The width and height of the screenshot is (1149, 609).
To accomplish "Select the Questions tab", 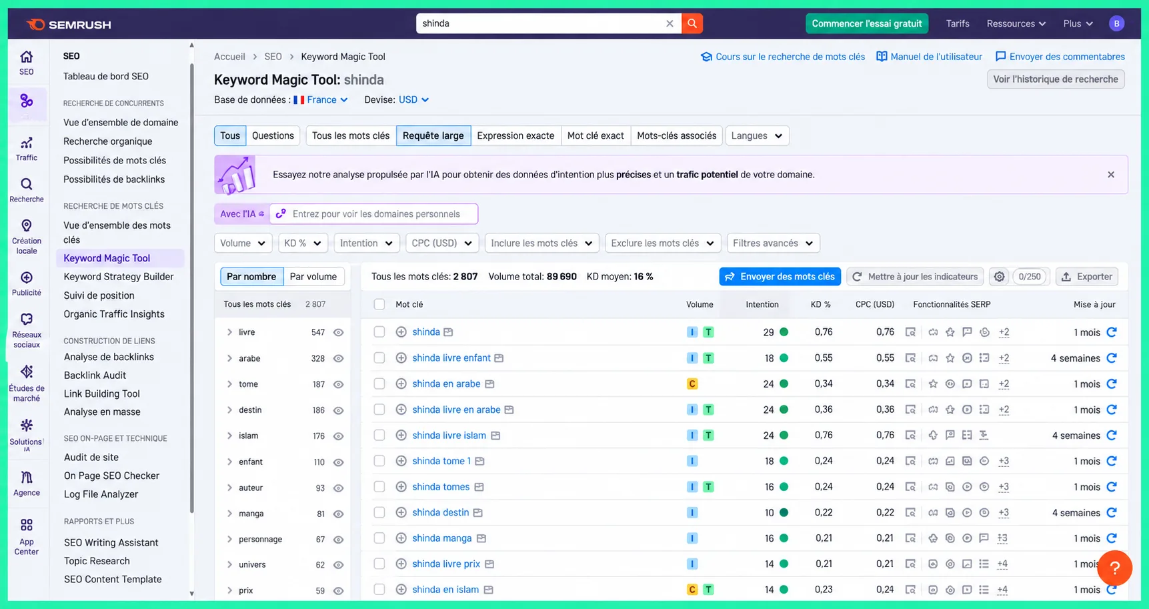I will click(x=273, y=136).
